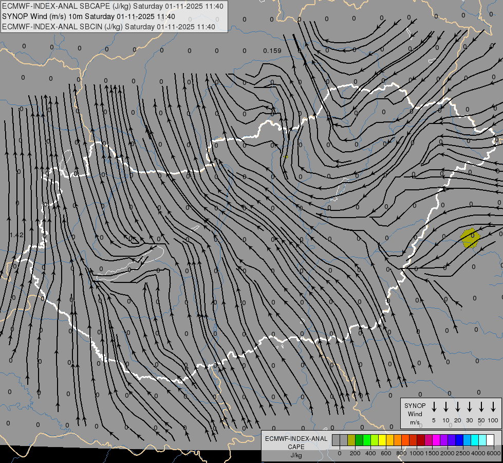Click the 100 m/s wind legend arrow
This screenshot has height=463, width=503.
point(493,407)
